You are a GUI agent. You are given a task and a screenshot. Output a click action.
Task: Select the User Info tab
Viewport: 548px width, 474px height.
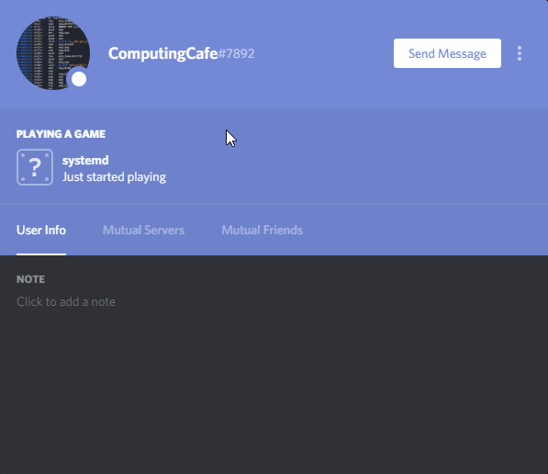[41, 231]
